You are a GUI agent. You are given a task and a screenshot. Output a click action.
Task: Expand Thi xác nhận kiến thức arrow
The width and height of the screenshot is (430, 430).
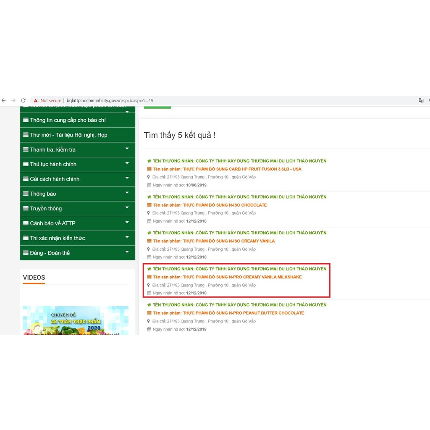coord(127,237)
